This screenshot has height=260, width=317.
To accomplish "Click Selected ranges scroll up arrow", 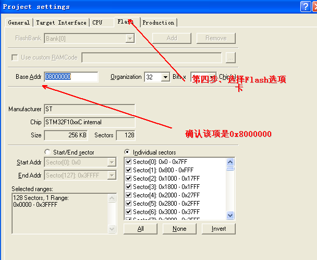I will coord(112,198).
